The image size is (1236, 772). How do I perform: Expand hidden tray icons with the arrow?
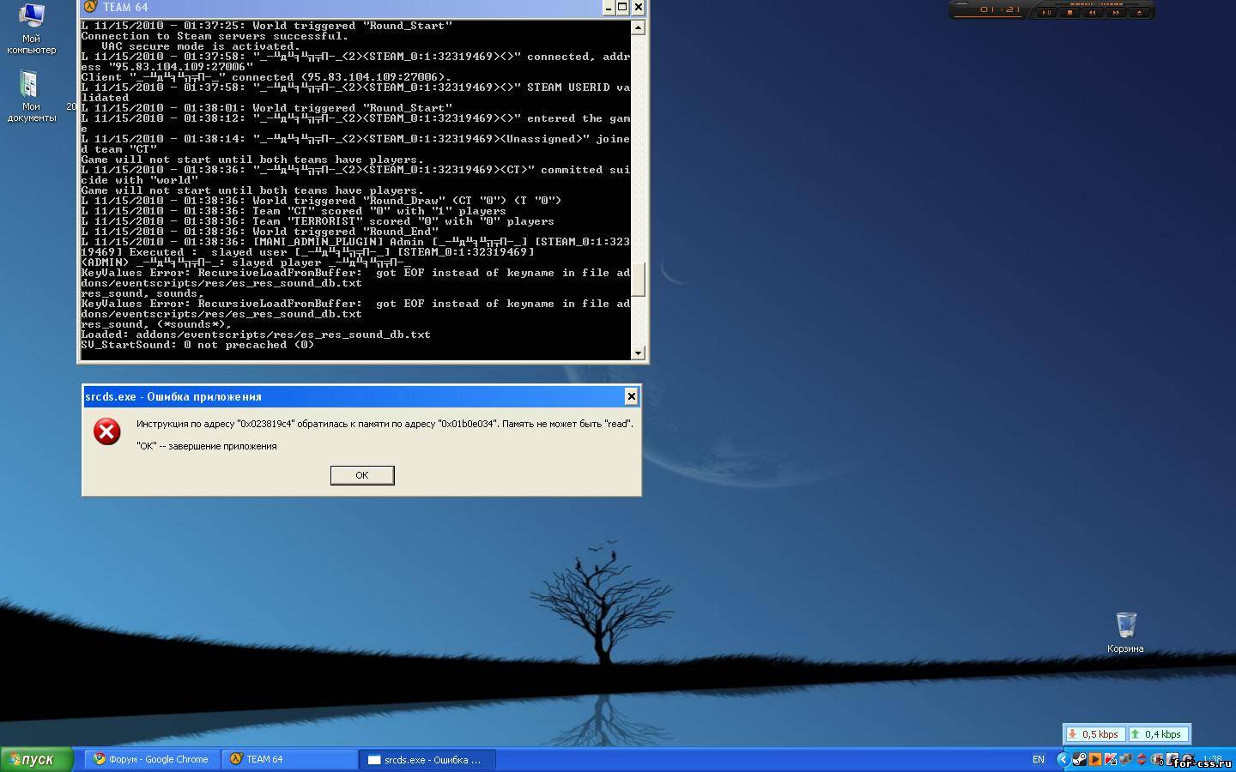(x=1063, y=759)
